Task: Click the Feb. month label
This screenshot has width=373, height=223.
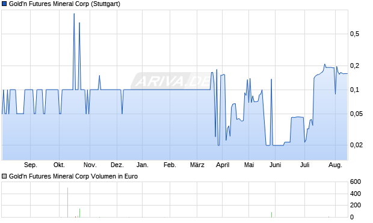Action: [170, 165]
